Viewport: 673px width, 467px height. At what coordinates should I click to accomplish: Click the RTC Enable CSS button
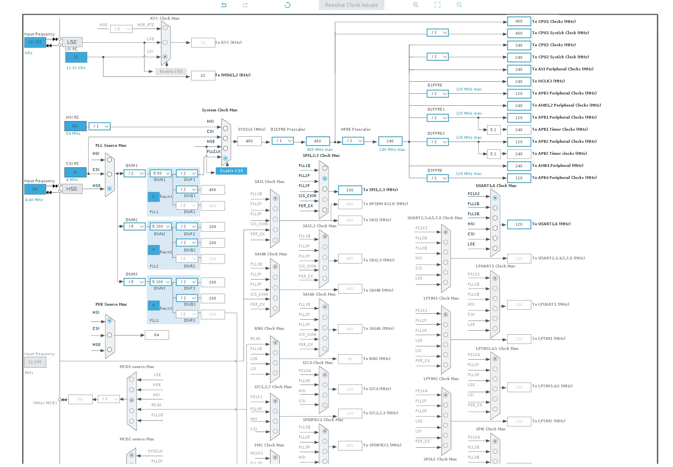(x=171, y=72)
